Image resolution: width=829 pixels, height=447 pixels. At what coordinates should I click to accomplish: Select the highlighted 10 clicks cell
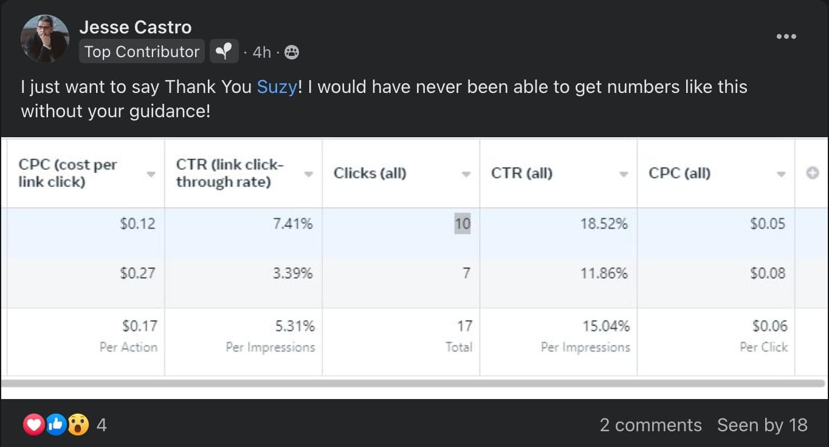(463, 224)
